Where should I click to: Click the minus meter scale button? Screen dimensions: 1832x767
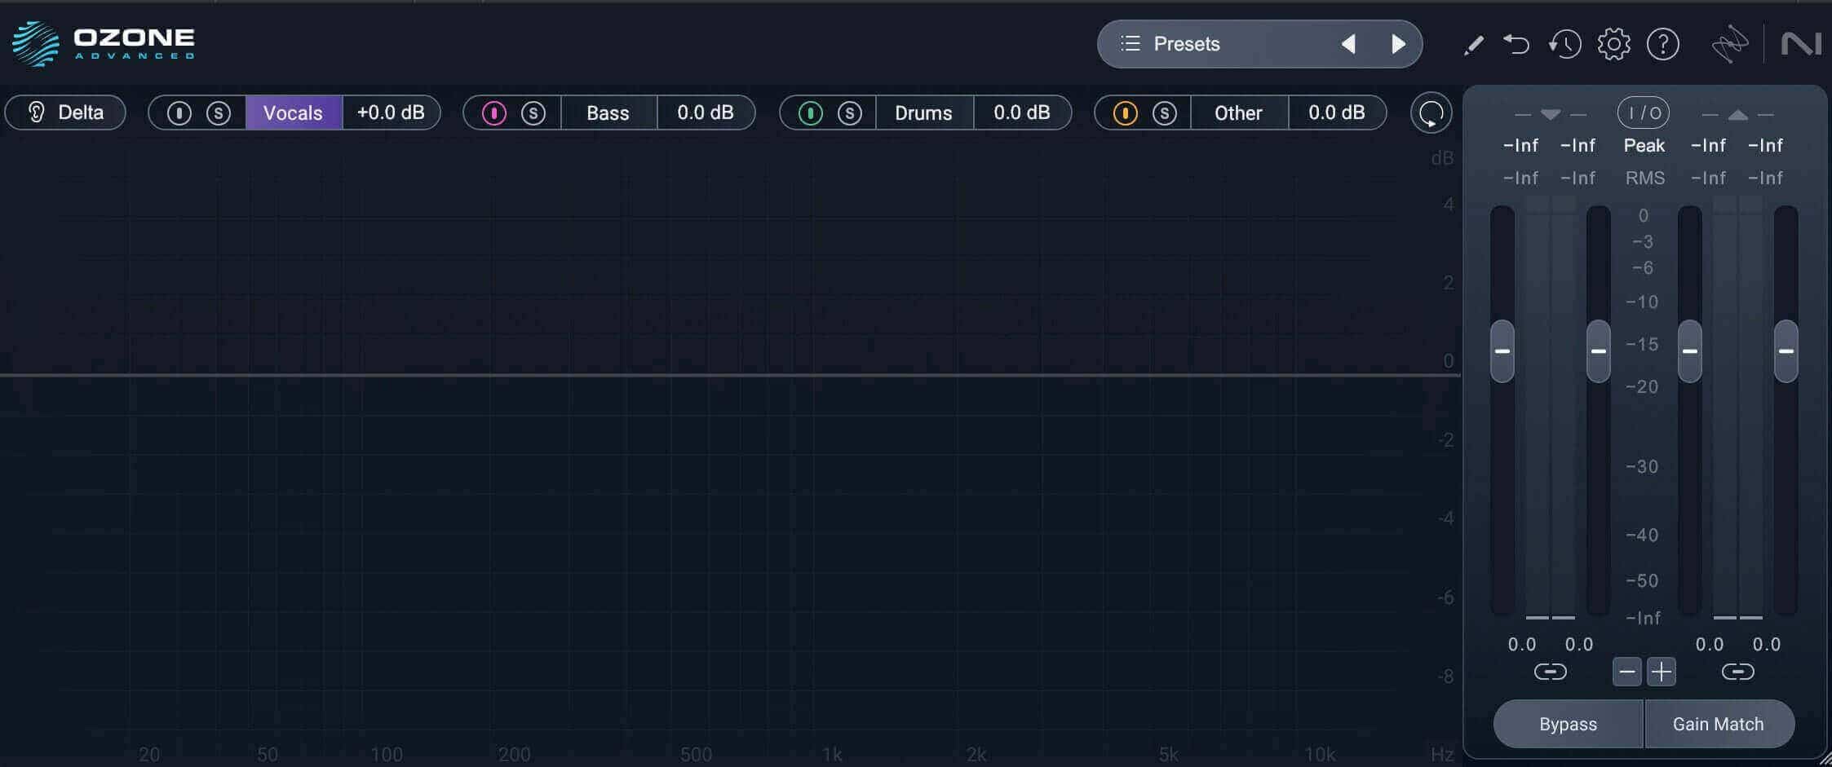(x=1627, y=672)
